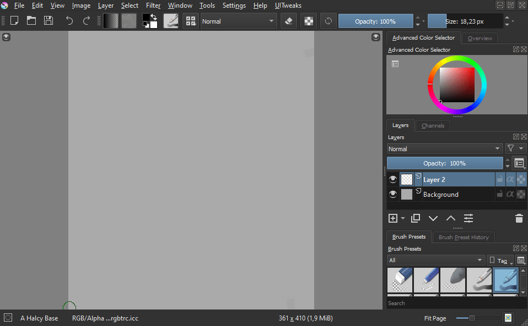Open the brush editor settings
The width and height of the screenshot is (528, 326).
pos(171,21)
